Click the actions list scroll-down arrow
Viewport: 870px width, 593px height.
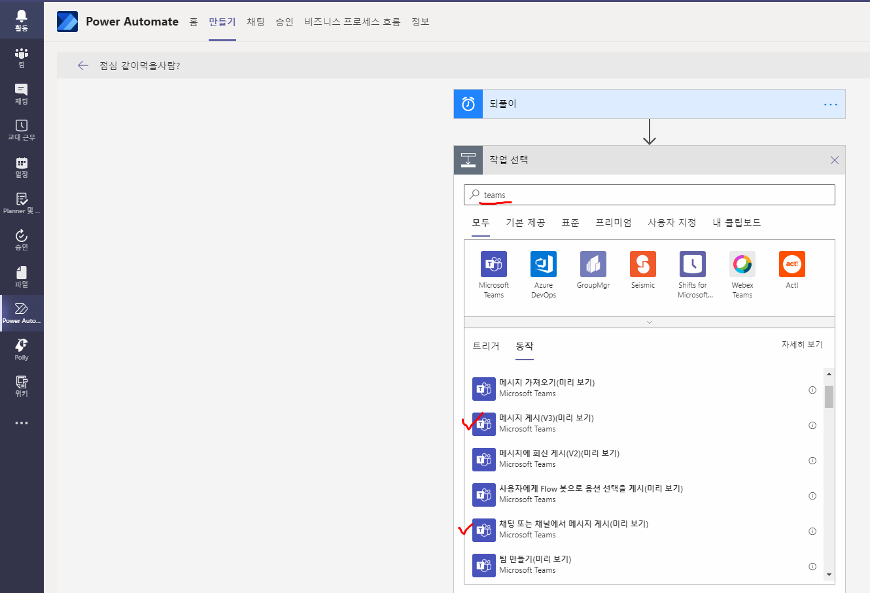coord(829,575)
